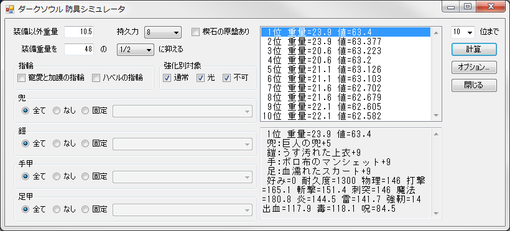This screenshot has height=231, width=510.
Task: Select result row 2位 値=63.377
Action: click(x=346, y=41)
